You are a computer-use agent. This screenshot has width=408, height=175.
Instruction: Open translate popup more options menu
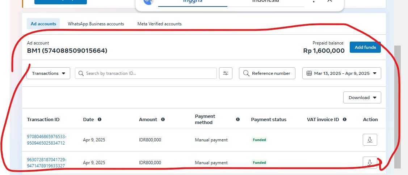(x=314, y=1)
